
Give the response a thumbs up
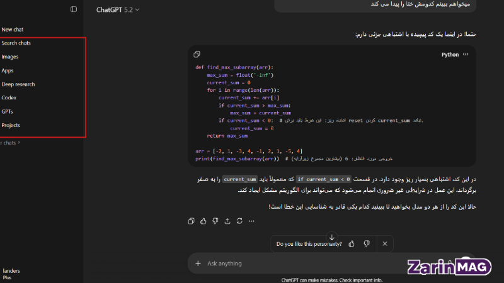coord(203,221)
